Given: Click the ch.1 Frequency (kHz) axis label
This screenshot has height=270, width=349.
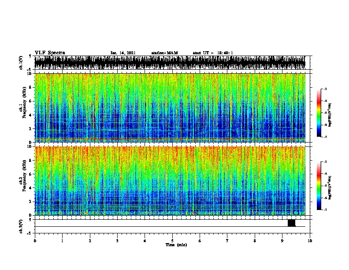Looking at the screenshot, I should point(23,102).
